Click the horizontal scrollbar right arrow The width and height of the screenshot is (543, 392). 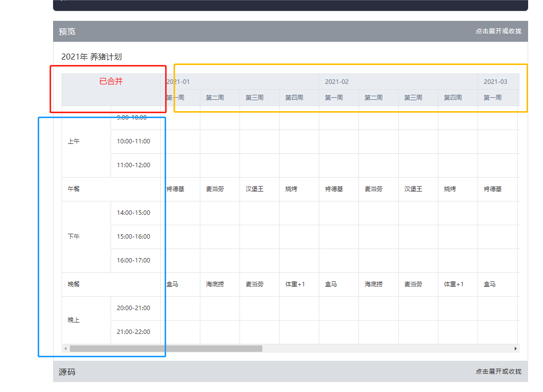515,348
